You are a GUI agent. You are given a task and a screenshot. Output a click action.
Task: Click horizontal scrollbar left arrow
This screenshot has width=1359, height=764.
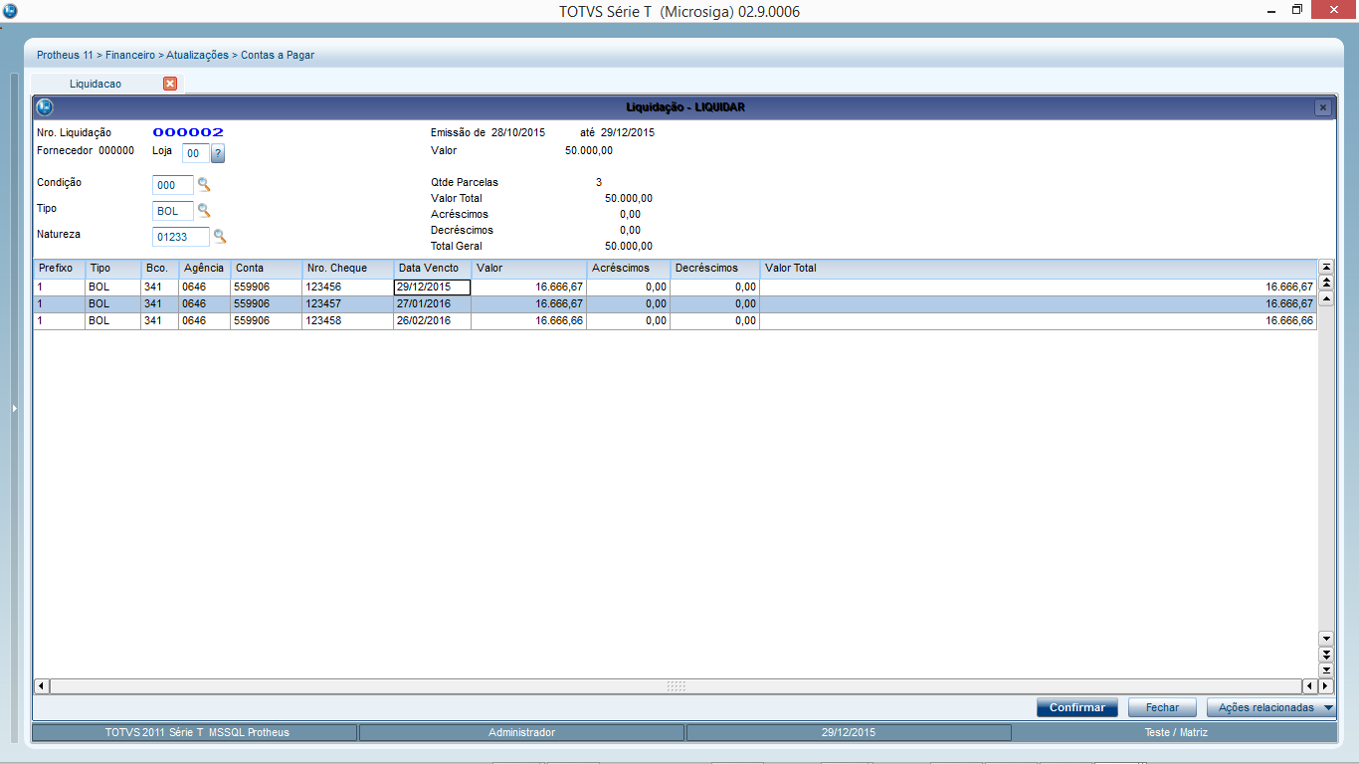pos(42,686)
